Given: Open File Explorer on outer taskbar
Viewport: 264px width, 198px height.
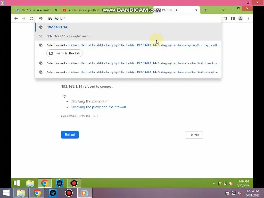Looking at the screenshot, I should 21,193.
